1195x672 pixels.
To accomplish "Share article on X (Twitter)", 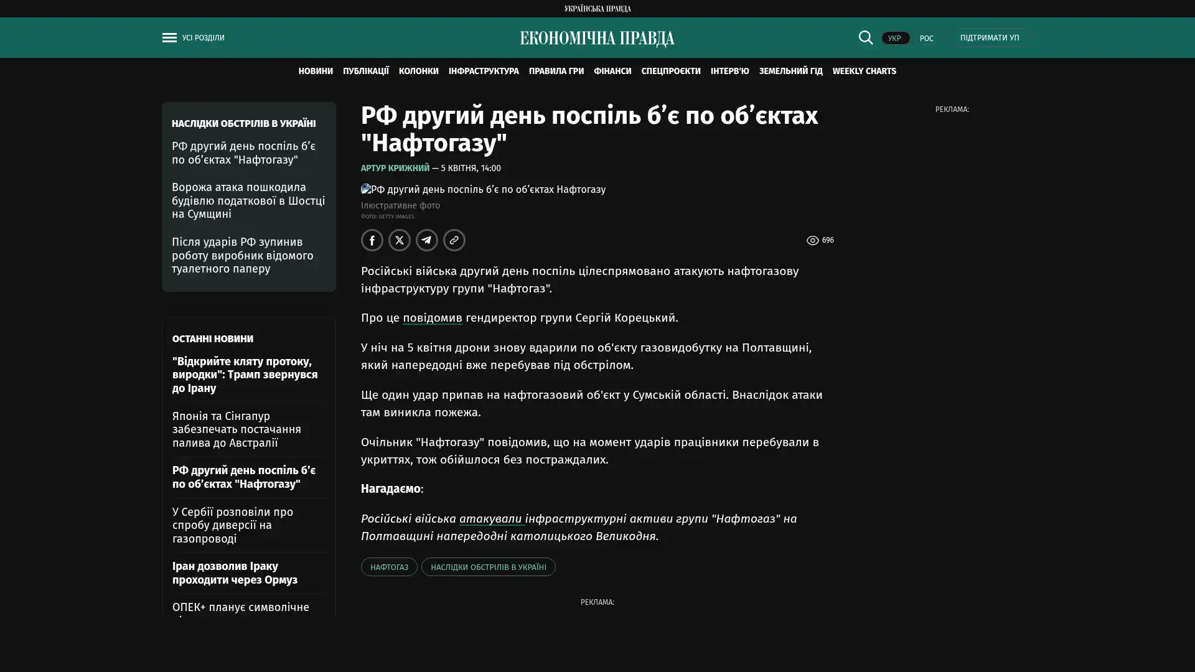I will pos(400,240).
